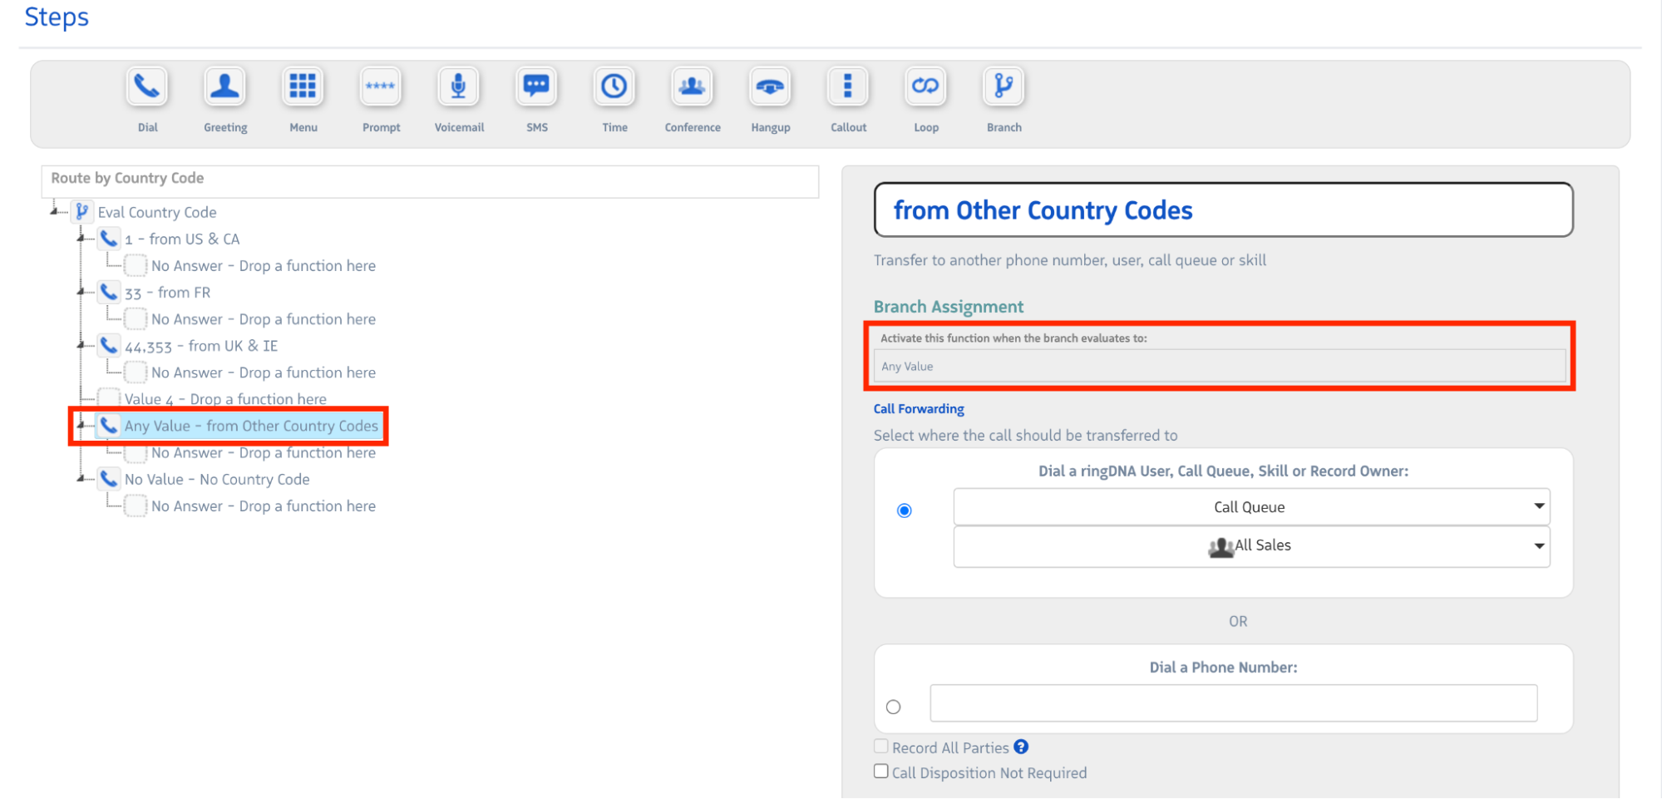
Task: Select the Dial step icon
Action: (x=147, y=87)
